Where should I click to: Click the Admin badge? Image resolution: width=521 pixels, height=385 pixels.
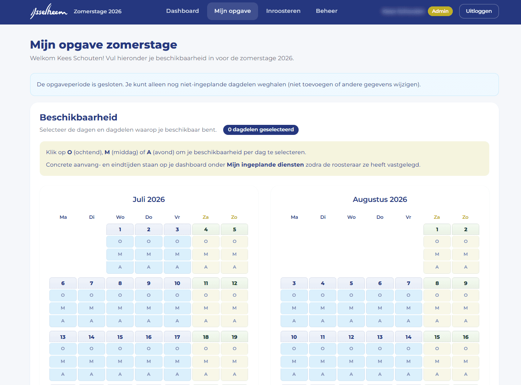tap(440, 11)
